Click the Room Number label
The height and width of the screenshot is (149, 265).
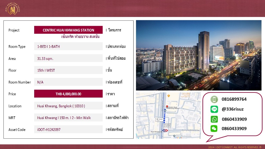(x=20, y=82)
